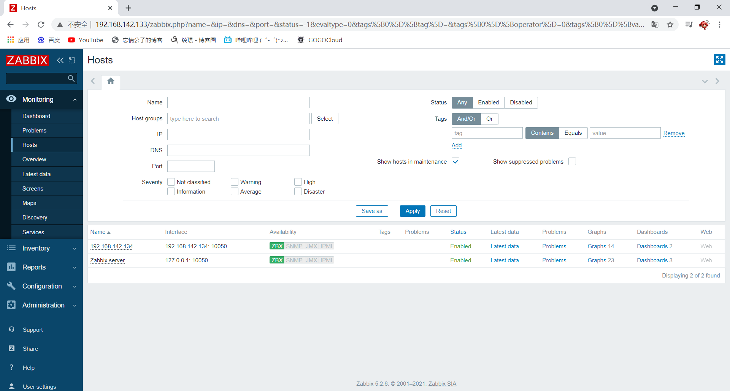Click the User settings person icon
Image resolution: width=730 pixels, height=391 pixels.
[x=11, y=386]
